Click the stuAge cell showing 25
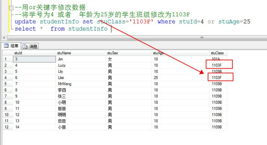Viewport: 267px width, 145px height. click(180, 78)
